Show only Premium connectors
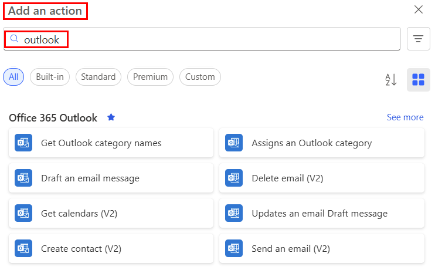The width and height of the screenshot is (435, 270). click(x=150, y=76)
